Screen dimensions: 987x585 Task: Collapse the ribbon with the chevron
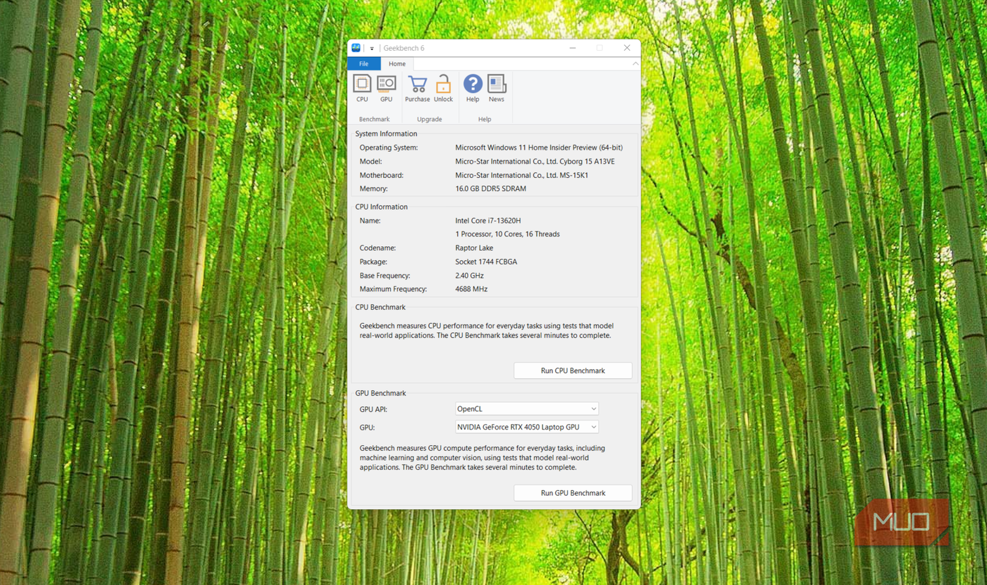click(635, 63)
